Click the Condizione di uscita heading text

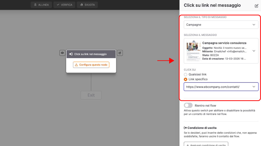[202, 128]
